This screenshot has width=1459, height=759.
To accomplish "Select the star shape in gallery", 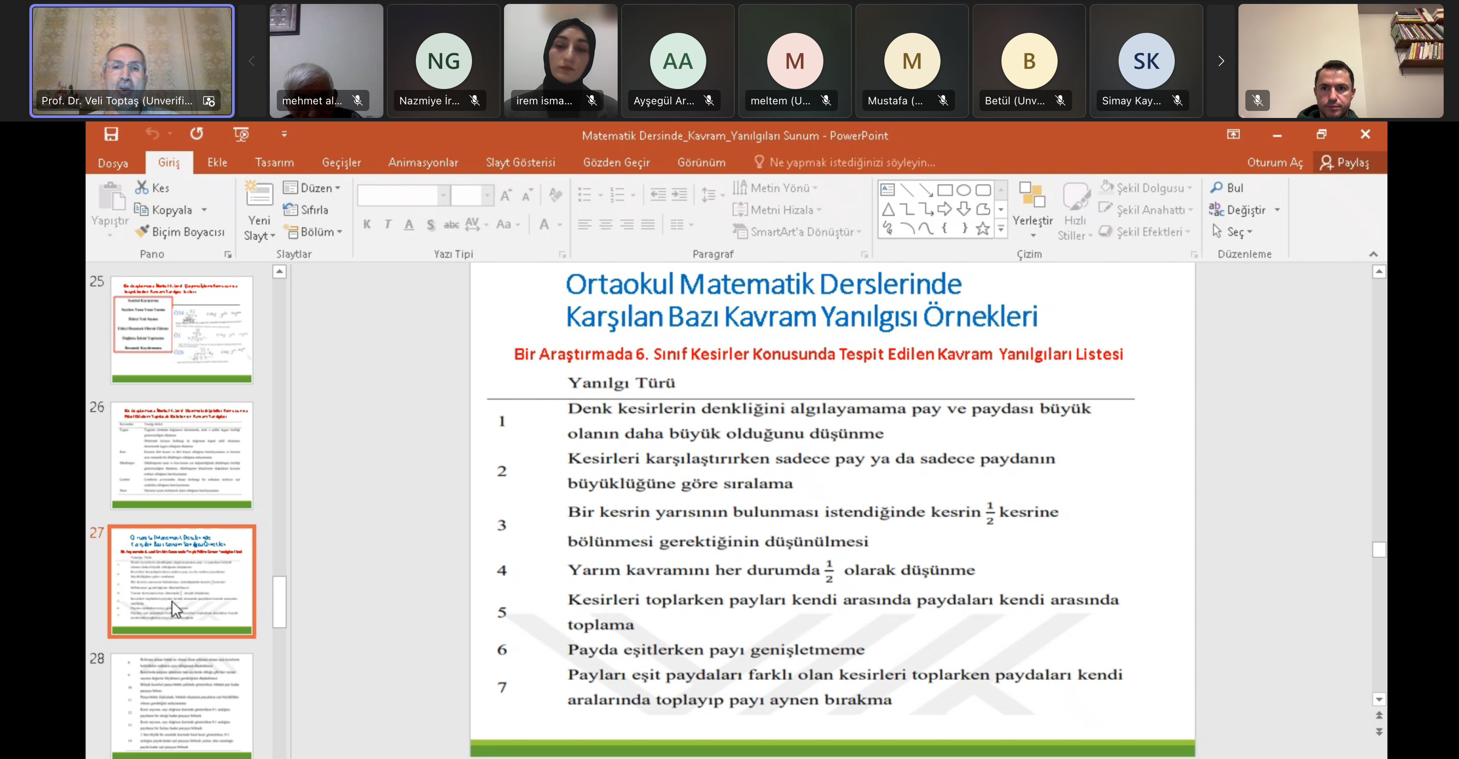I will pyautogui.click(x=983, y=228).
